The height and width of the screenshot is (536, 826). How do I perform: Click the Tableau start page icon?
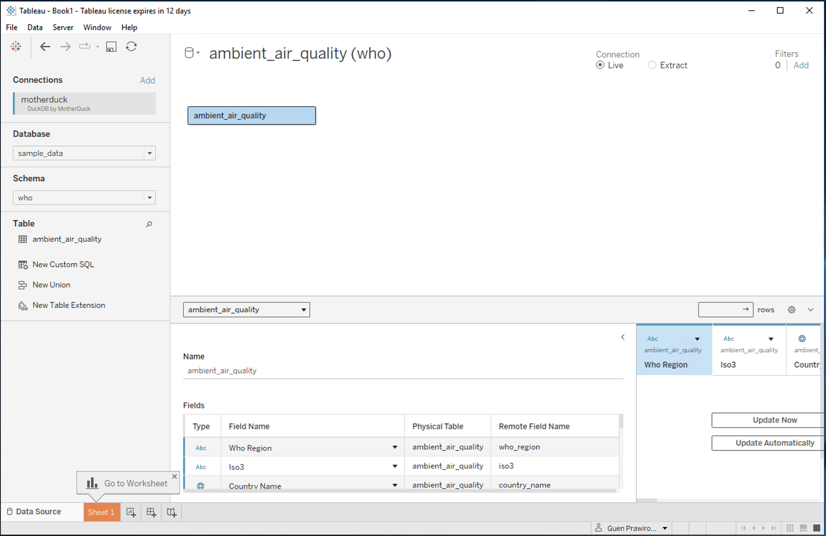[x=16, y=46]
